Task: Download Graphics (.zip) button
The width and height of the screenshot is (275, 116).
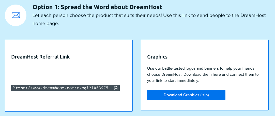Action: 186,95
